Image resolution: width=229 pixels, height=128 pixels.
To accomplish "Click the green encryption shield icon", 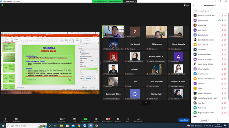I will point(3,5).
